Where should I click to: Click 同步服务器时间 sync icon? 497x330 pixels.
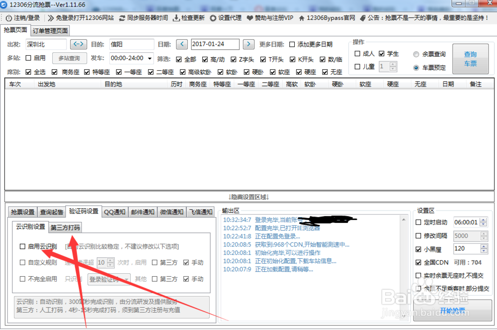(x=122, y=18)
